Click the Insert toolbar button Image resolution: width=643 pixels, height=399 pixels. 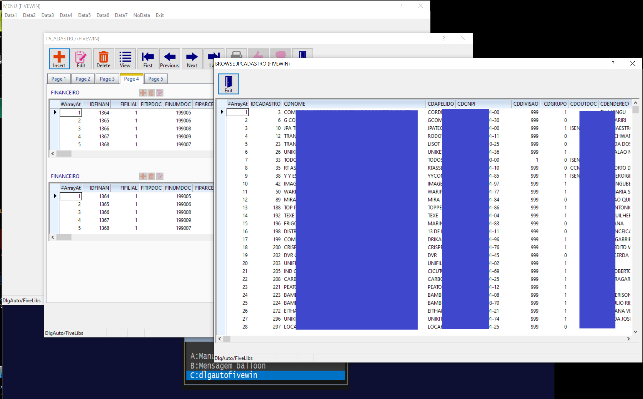tap(59, 59)
